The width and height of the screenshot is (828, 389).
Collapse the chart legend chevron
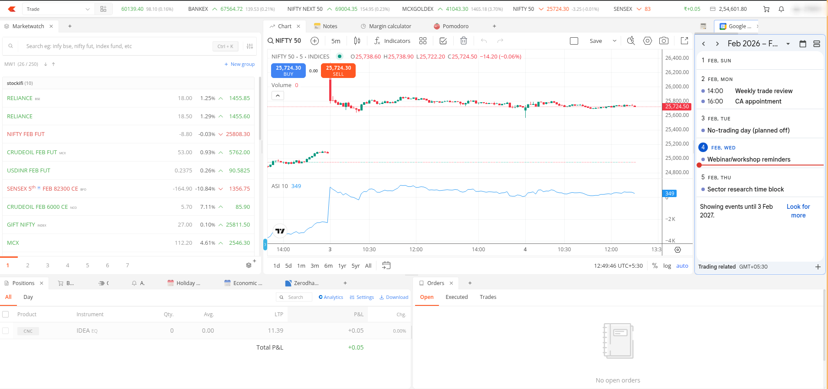278,95
